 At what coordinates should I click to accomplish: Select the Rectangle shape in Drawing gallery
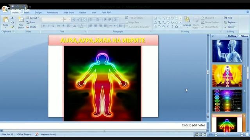point(168,18)
